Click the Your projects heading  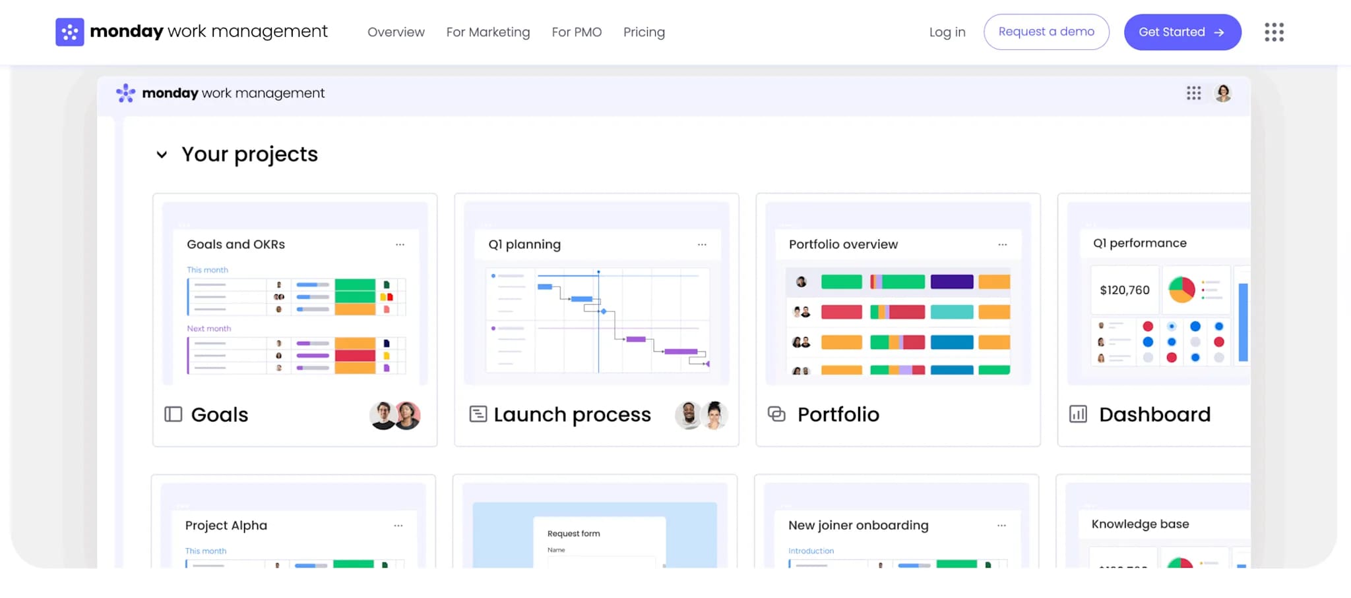(249, 154)
